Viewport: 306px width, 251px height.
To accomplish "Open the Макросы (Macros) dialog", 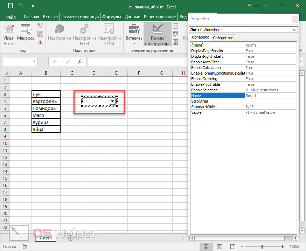I will (26, 34).
